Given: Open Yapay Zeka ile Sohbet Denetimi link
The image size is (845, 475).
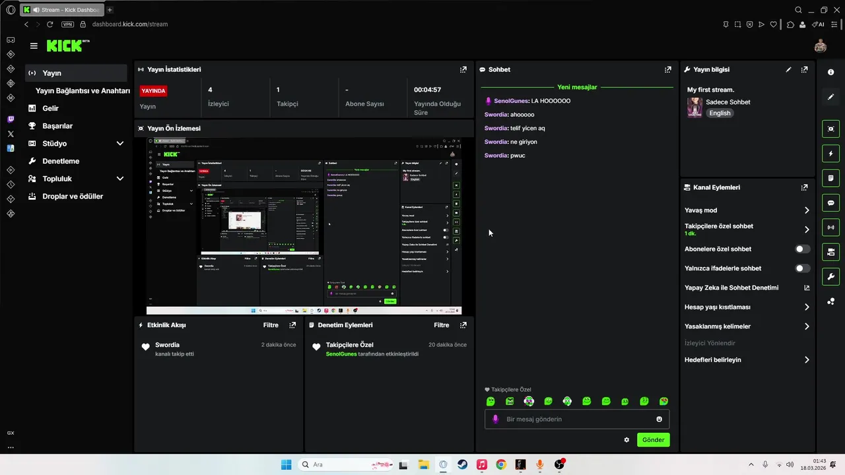Looking at the screenshot, I should (x=747, y=288).
